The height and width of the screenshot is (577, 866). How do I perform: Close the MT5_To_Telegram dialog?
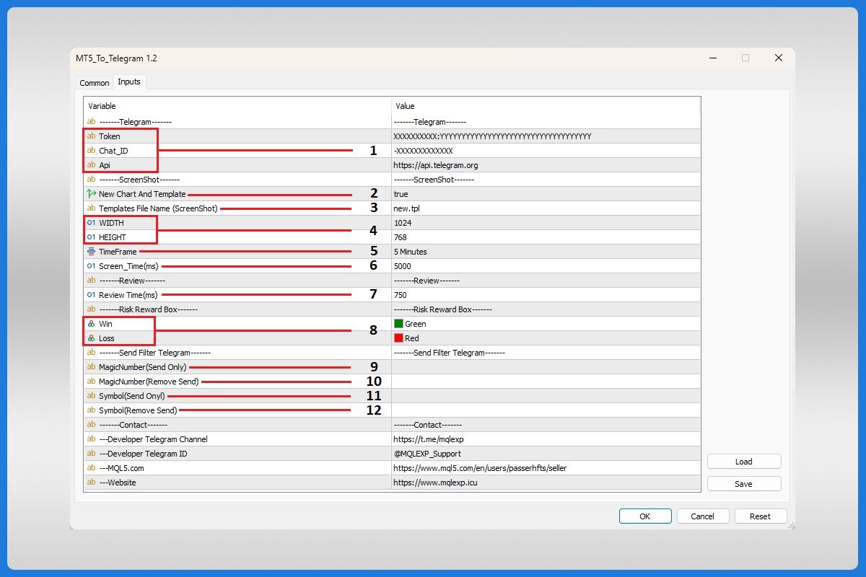tap(779, 58)
